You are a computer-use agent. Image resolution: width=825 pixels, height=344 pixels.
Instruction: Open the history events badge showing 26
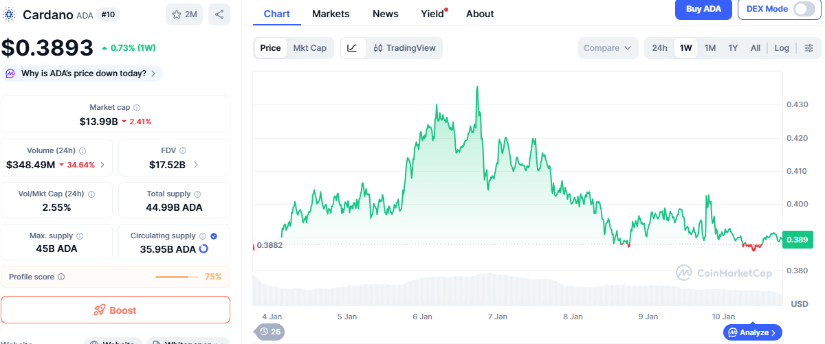tap(270, 332)
